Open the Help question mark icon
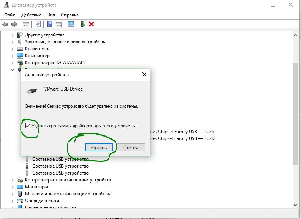Viewport: 301px width, 219px height. [50, 24]
